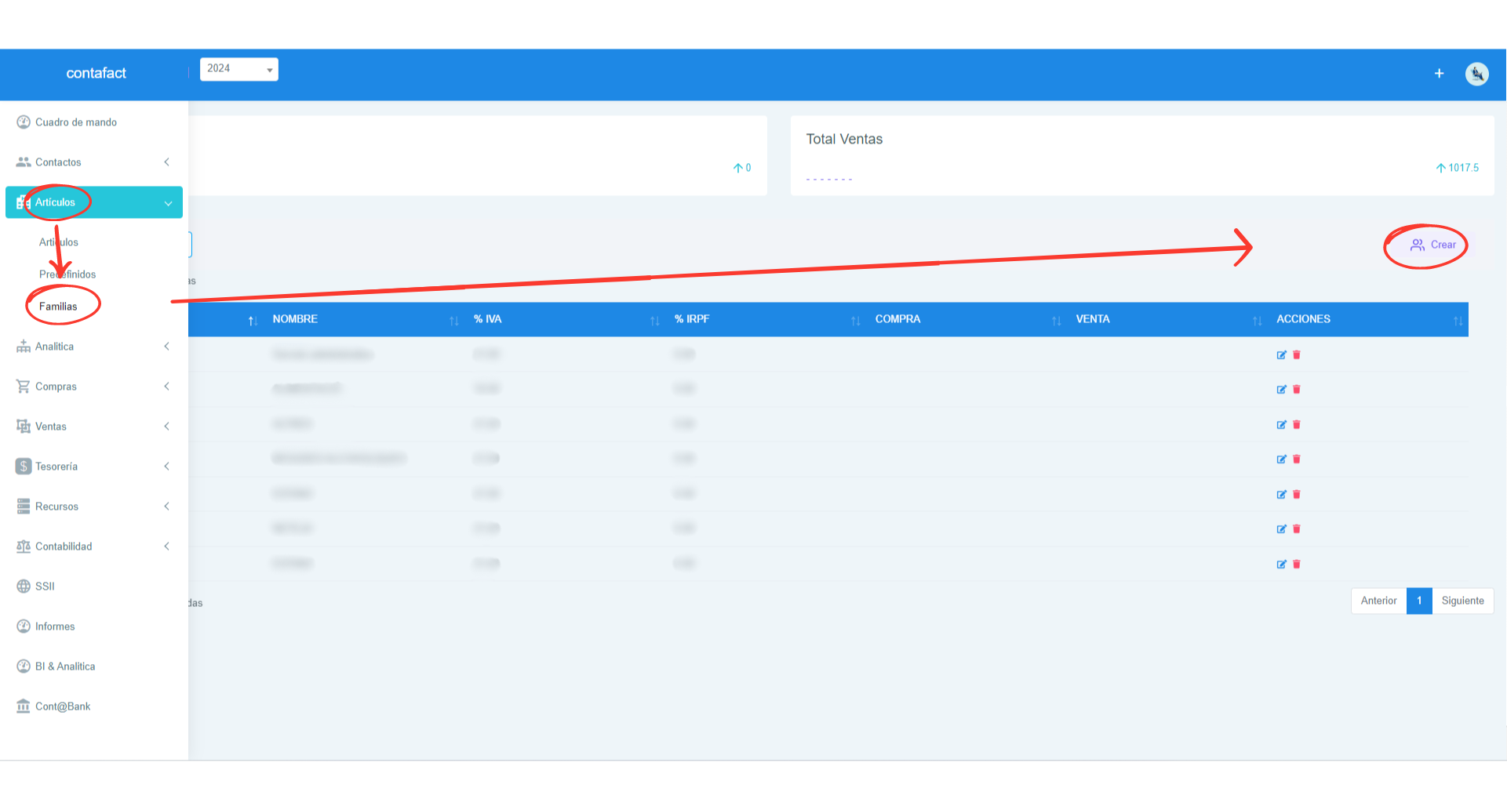Collapse the Artículos menu section
Viewport: 1507px width, 810px height.
pos(168,203)
